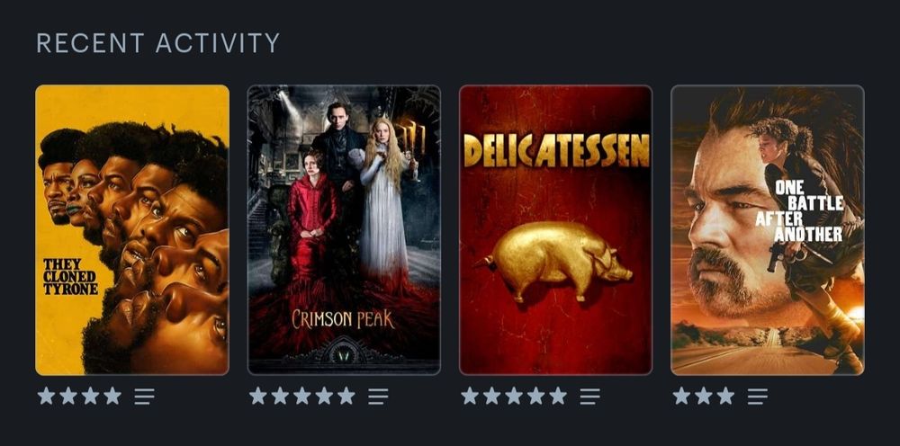Open the review icon under They Cloned Tyrone
This screenshot has width=900, height=446.
(145, 397)
